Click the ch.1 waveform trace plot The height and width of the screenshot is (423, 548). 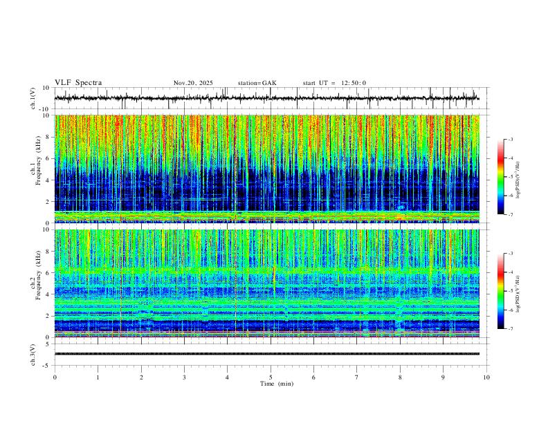point(267,98)
